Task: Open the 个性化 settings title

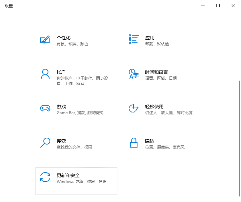Action: tap(64, 38)
